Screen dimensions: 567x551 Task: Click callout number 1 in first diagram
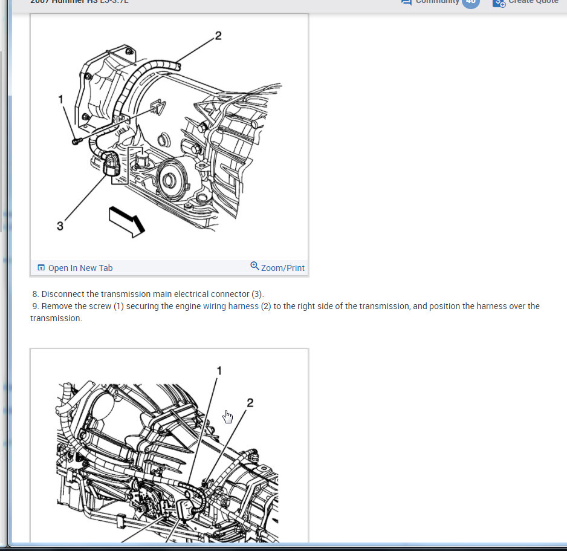pyautogui.click(x=61, y=99)
